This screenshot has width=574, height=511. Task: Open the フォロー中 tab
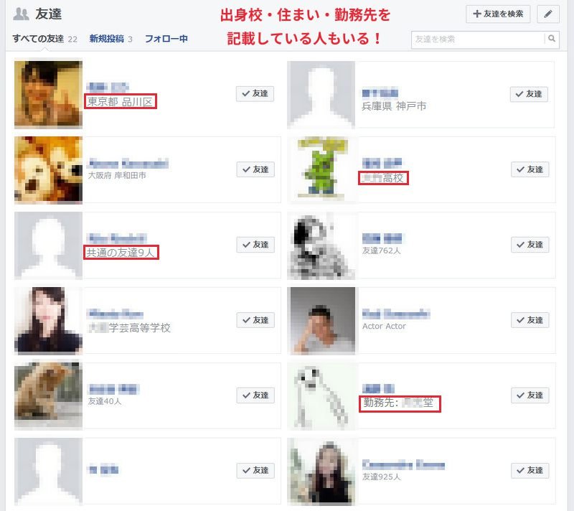(166, 39)
